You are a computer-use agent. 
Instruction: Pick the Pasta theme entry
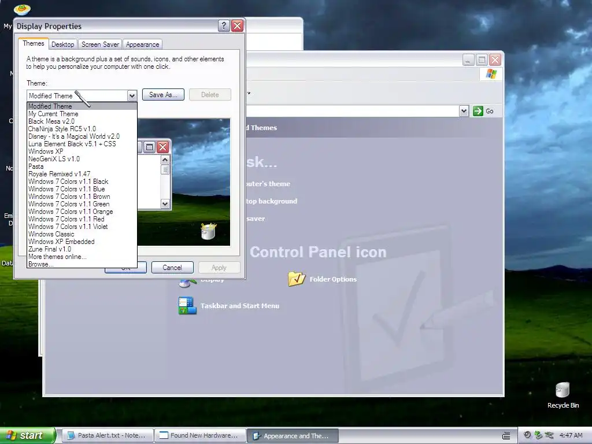pos(82,166)
